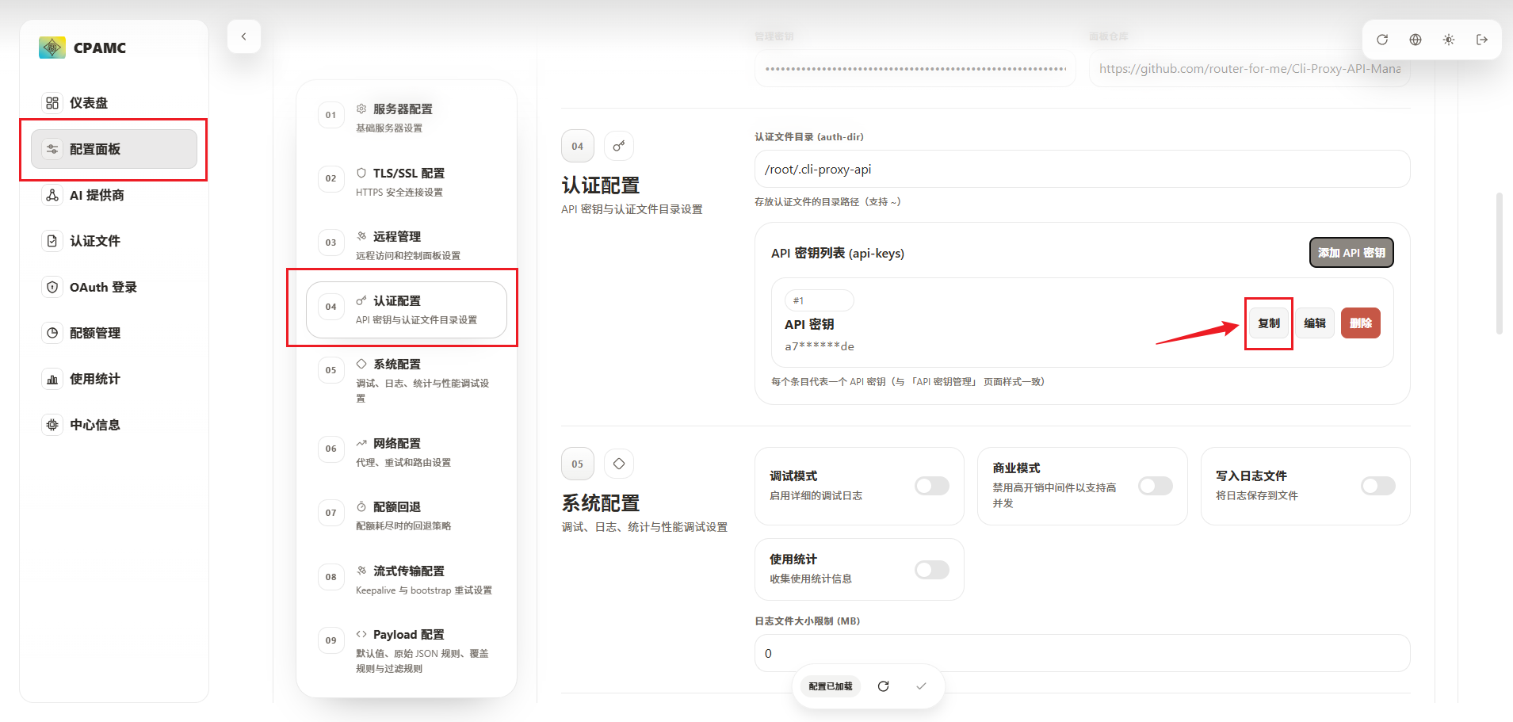Click the CPAMC logo icon
Image resolution: width=1513 pixels, height=722 pixels.
(x=52, y=48)
